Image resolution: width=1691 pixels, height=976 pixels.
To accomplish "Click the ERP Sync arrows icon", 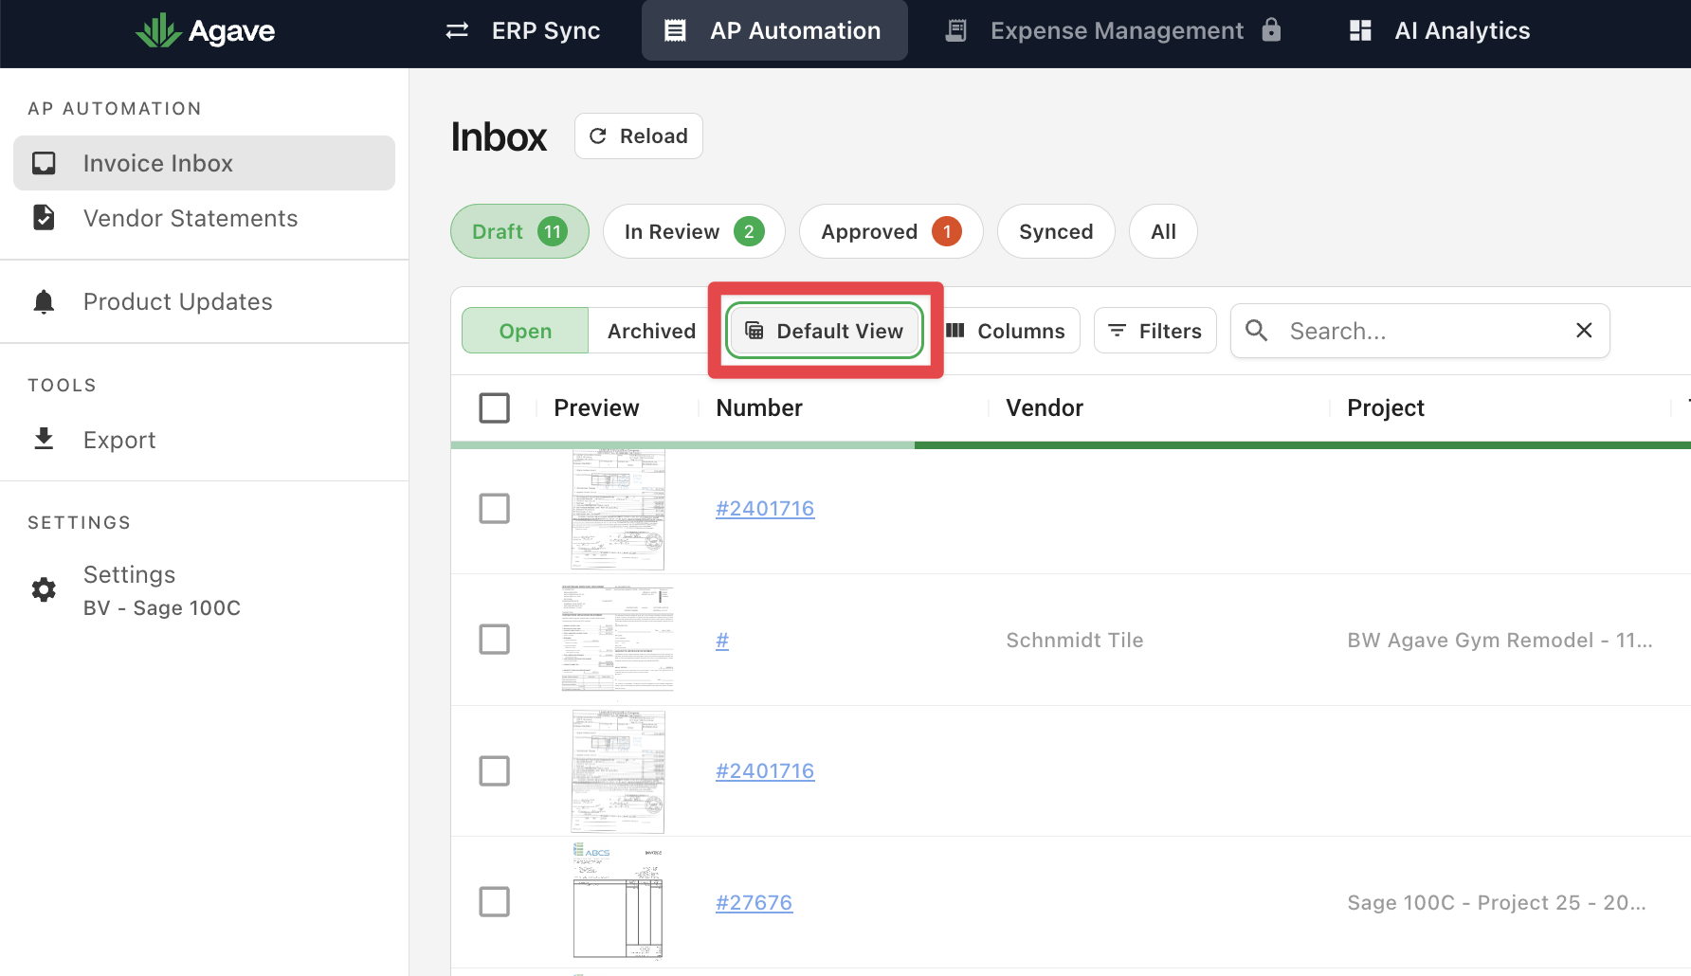I will click(458, 31).
